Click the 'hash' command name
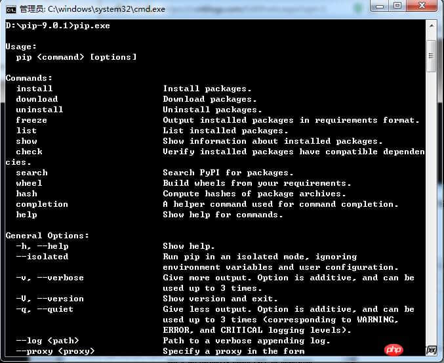The width and height of the screenshot is (444, 363). coord(26,194)
